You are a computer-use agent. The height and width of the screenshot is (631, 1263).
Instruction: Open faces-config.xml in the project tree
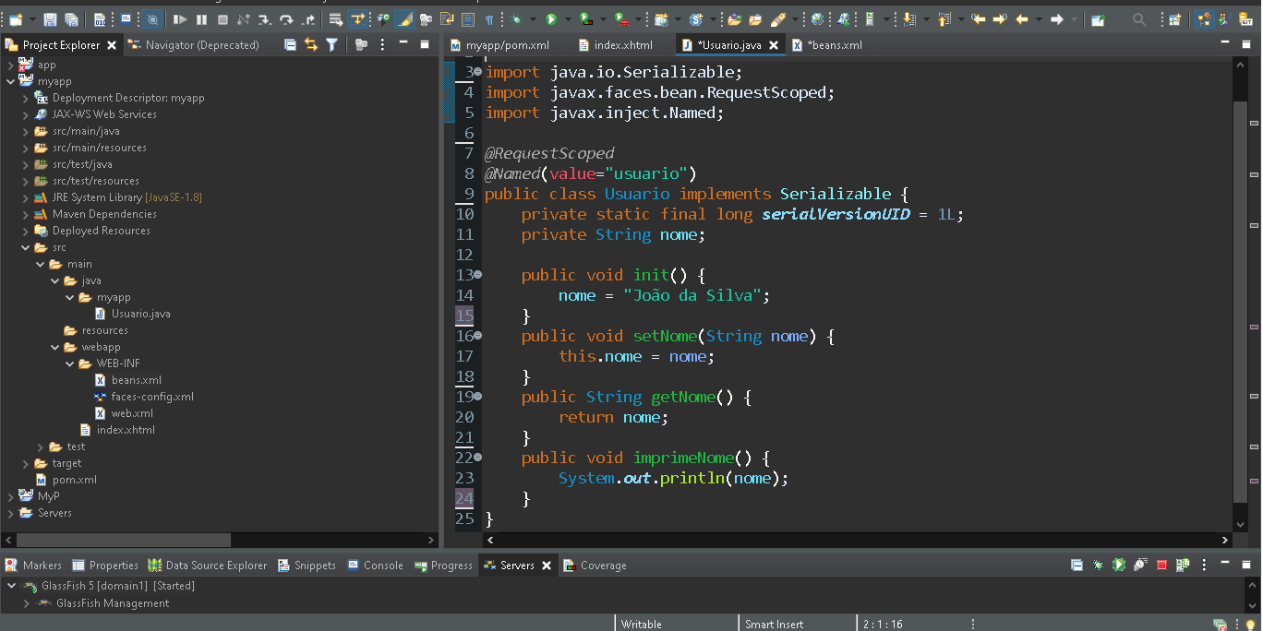(152, 397)
